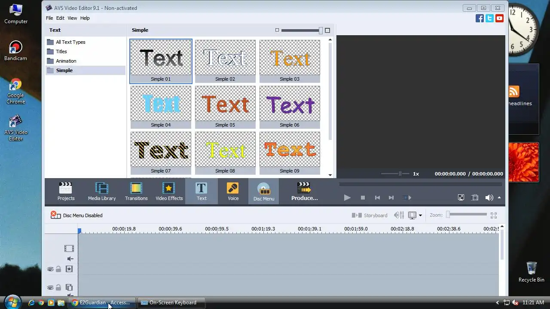The width and height of the screenshot is (550, 309).
Task: Choose the Simple 06 text preset
Action: [x=290, y=107]
